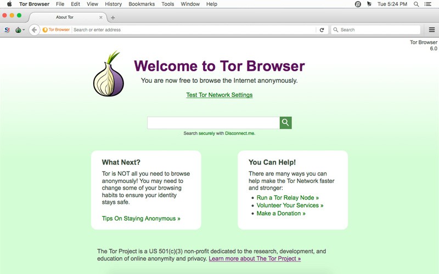Reload the current page

click(322, 30)
